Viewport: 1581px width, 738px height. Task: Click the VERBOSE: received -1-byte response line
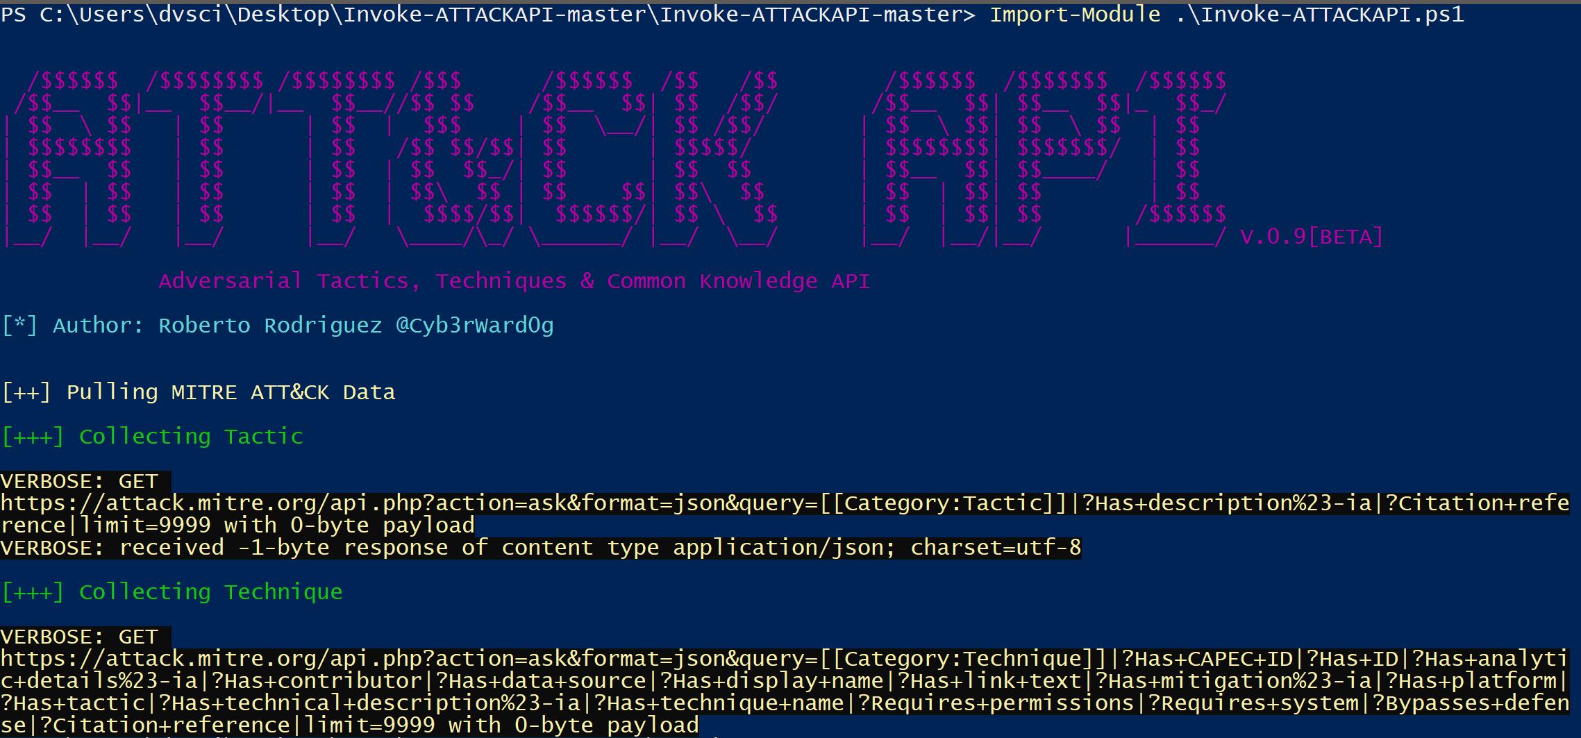click(x=541, y=548)
